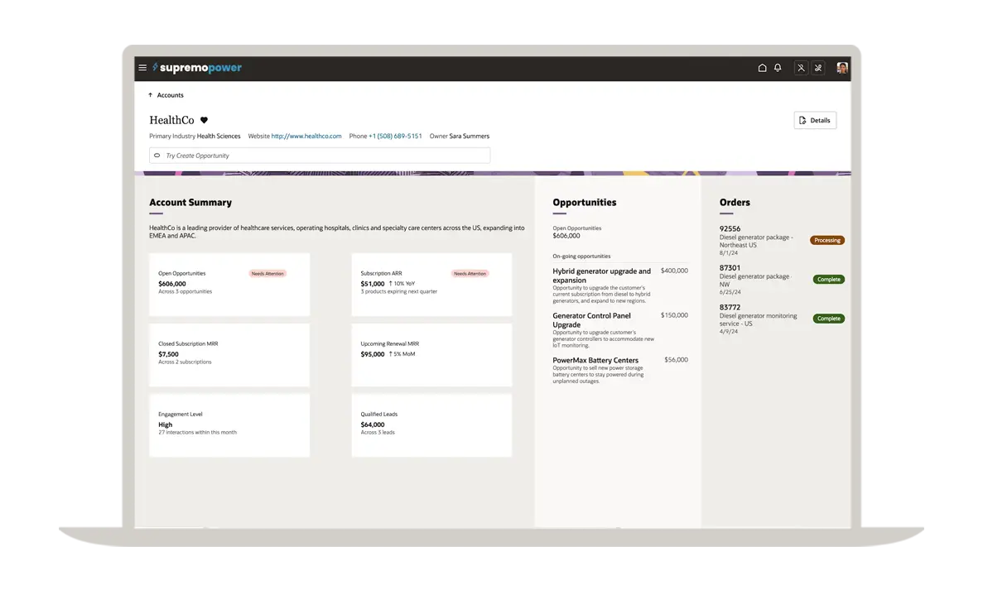The height and width of the screenshot is (614, 983).
Task: Click the Processing status badge
Action: [826, 240]
